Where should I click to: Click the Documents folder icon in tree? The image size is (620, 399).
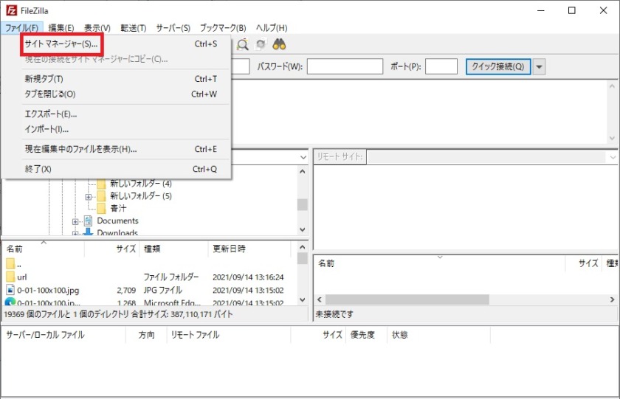click(x=88, y=221)
